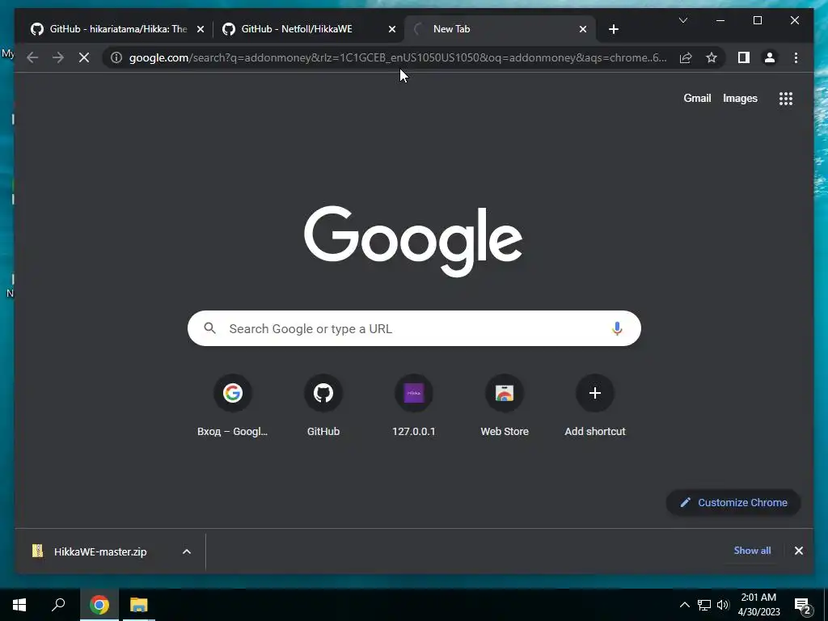Viewport: 828px width, 621px height.
Task: Open Chrome side panel
Action: pos(744,57)
